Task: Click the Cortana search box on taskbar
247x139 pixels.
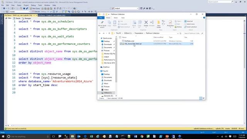Action: pos(28,136)
